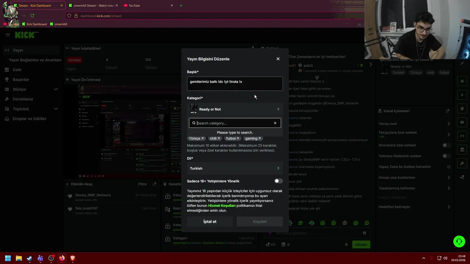The height and width of the screenshot is (264, 470).
Task: Open the Hizmet Koşulları link
Action: 222,206
